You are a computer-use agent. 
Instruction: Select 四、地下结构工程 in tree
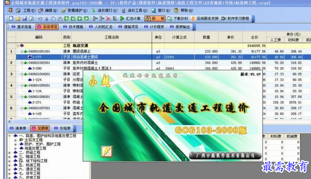[33, 161]
